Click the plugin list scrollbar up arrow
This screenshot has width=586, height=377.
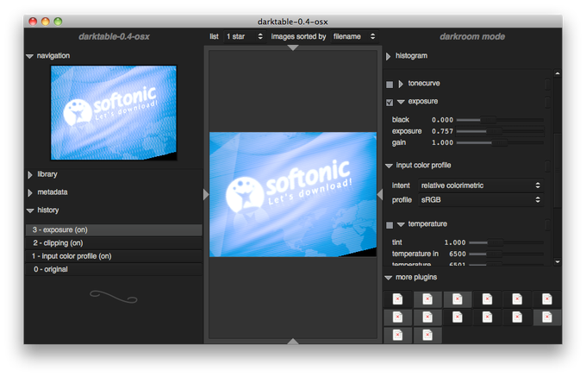pos(558,73)
